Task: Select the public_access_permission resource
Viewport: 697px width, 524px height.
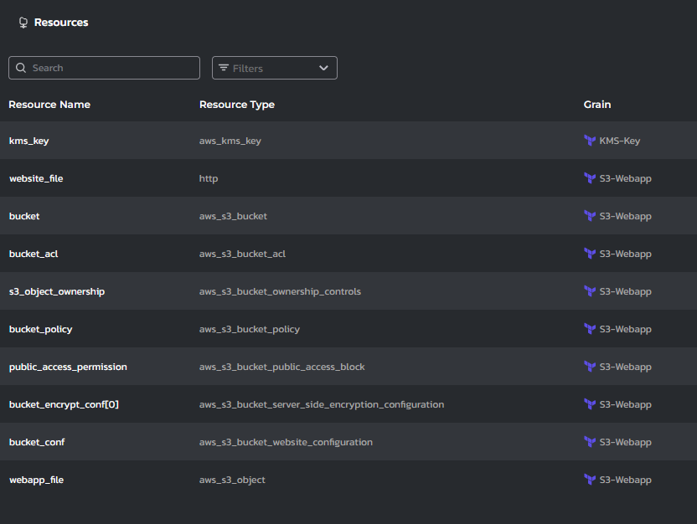Action: tap(68, 367)
